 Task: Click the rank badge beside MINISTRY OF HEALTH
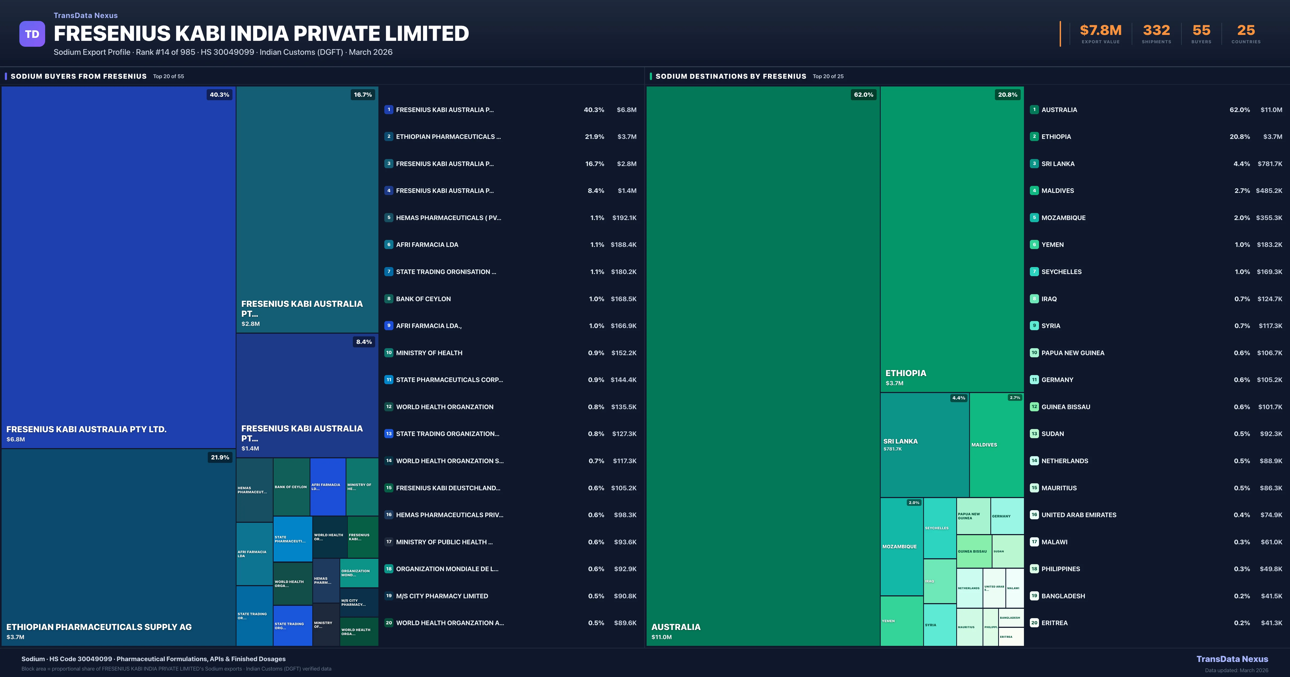389,352
